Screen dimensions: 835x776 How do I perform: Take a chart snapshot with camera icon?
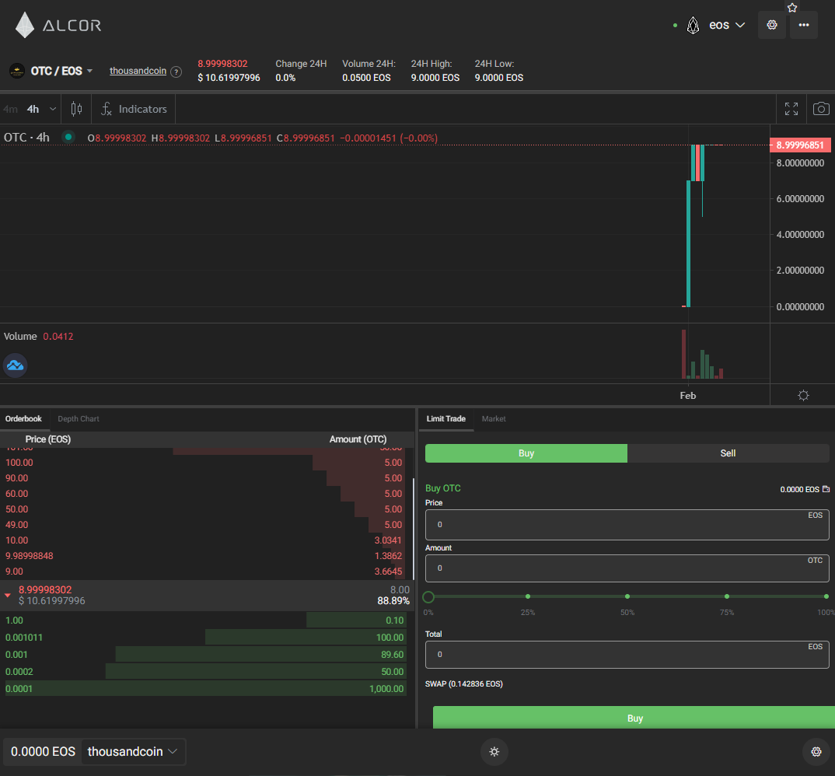821,109
